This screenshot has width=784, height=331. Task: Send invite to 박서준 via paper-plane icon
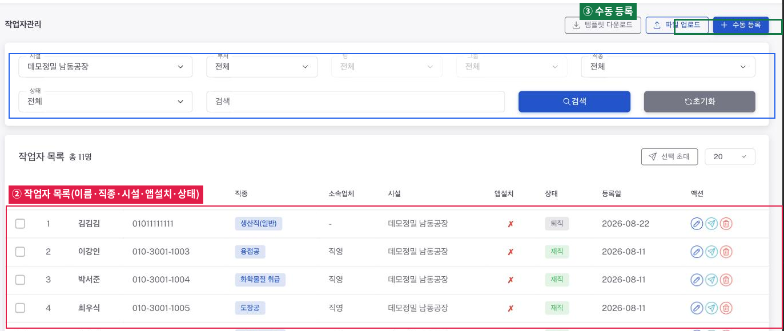[711, 280]
